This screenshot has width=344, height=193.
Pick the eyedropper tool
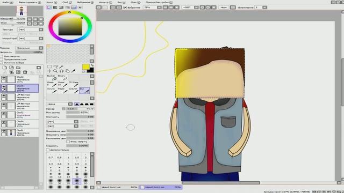click(73, 71)
